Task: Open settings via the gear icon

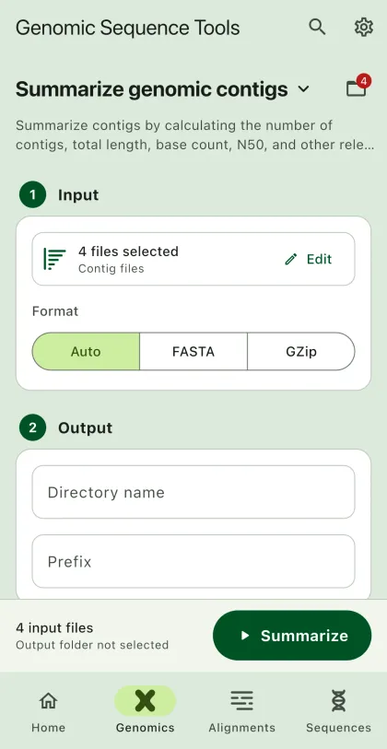Action: [364, 28]
